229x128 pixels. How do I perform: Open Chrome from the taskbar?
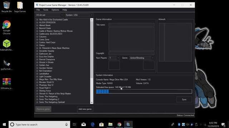(x=119, y=124)
